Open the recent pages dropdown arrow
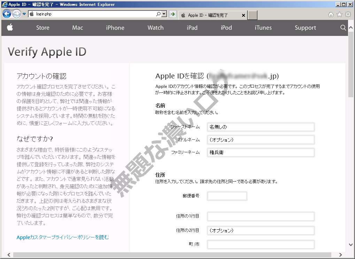355x259 pixels. pyautogui.click(x=24, y=14)
